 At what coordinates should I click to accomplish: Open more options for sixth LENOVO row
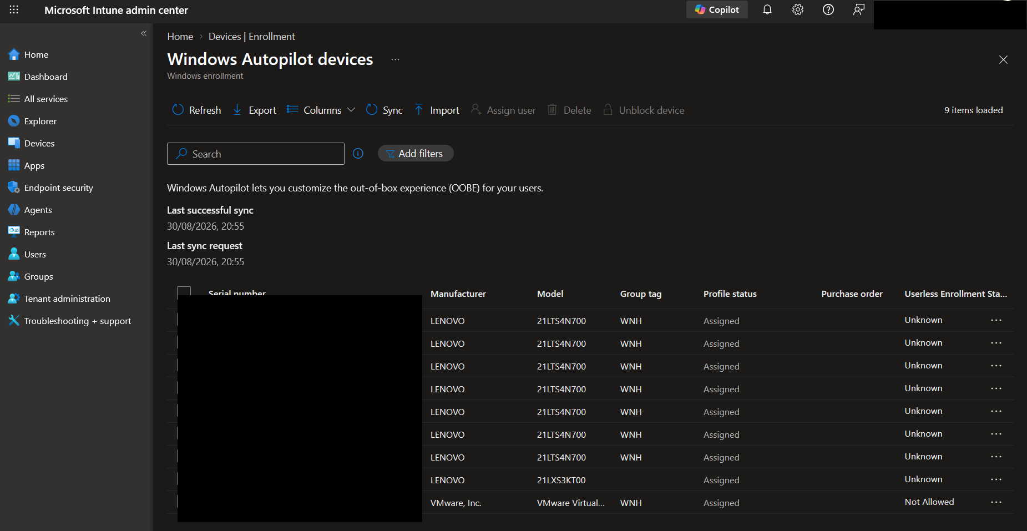tap(996, 434)
